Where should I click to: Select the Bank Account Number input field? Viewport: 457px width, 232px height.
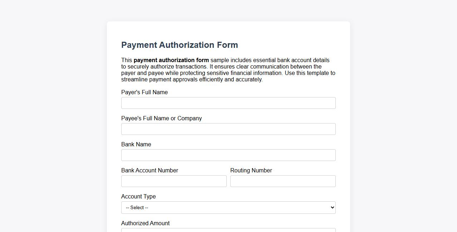[x=174, y=181]
